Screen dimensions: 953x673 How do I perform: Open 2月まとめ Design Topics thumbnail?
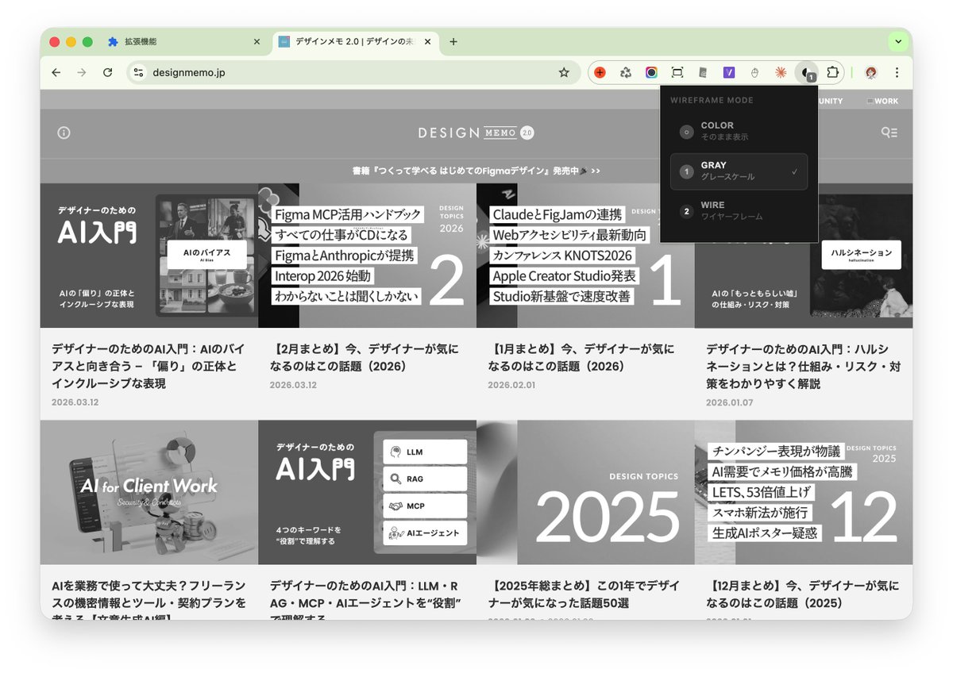coord(367,256)
